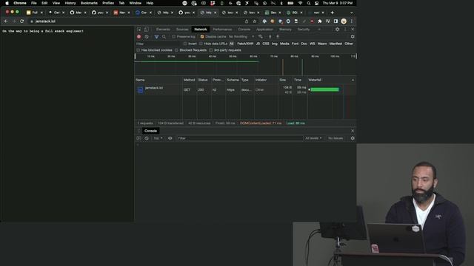Switch to the Elements tab

coord(163,30)
